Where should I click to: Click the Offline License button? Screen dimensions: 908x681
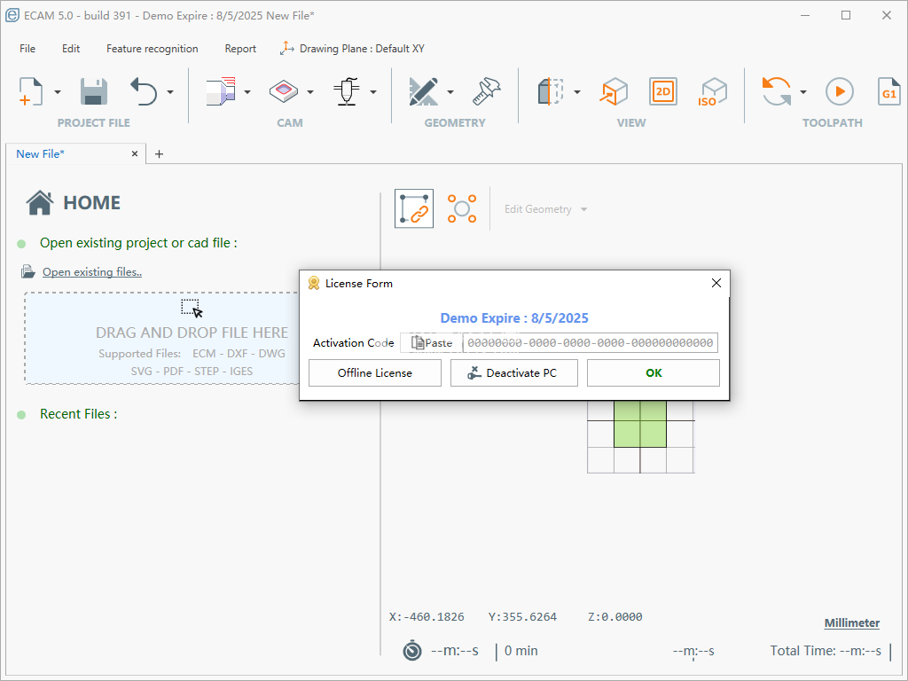[375, 373]
